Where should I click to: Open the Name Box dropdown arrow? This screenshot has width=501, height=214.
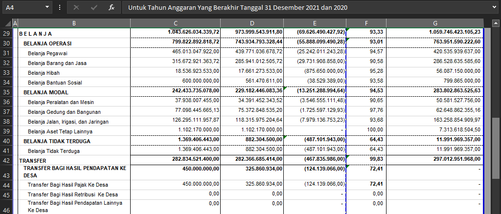pos(47,8)
